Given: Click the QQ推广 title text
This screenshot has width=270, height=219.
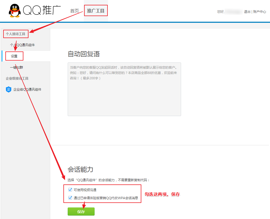Looking at the screenshot, I should pyautogui.click(x=42, y=10).
